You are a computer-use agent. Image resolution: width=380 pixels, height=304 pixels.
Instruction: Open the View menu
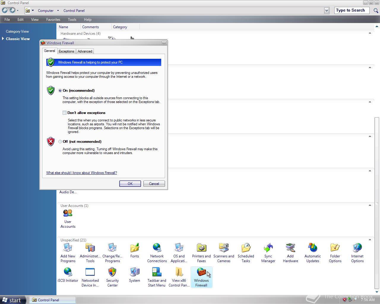pyautogui.click(x=35, y=20)
